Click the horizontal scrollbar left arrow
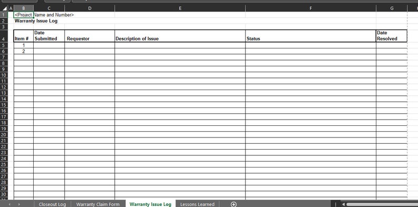 (344, 204)
